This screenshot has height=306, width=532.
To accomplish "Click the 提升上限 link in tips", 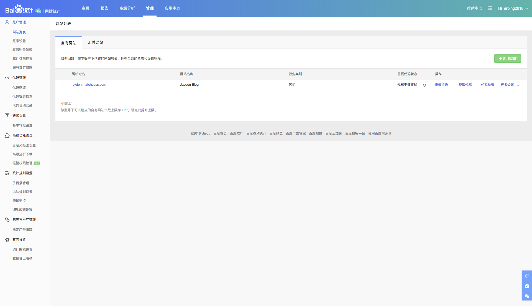I will point(148,110).
